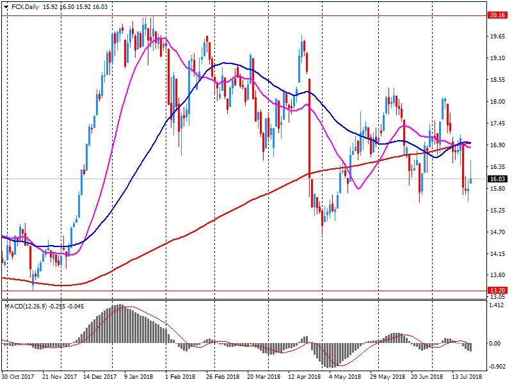Click the current price label 16.03

[x=497, y=179]
